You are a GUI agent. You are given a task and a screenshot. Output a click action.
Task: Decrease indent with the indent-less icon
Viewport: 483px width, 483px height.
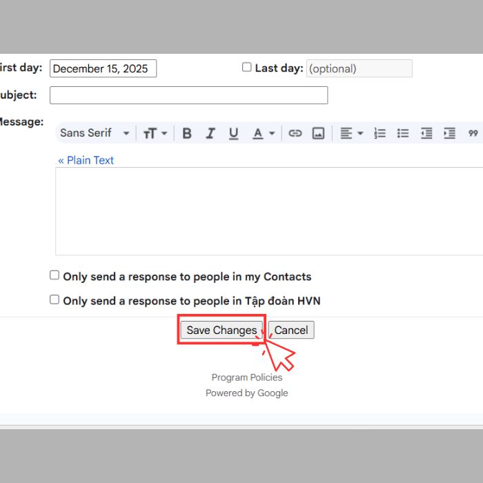[426, 133]
